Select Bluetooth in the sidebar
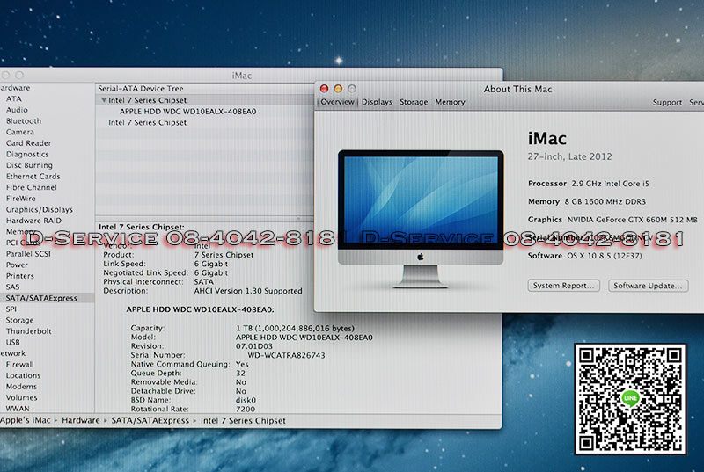704x472 pixels. (24, 121)
